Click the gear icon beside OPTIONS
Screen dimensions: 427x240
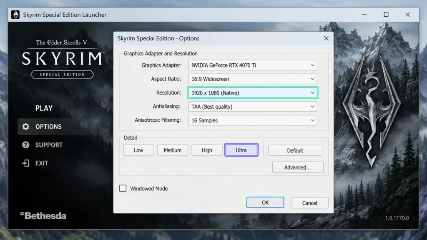[x=25, y=127]
